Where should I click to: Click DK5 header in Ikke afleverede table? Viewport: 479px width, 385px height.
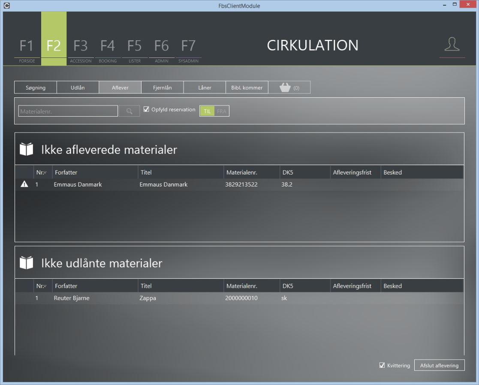pyautogui.click(x=305, y=172)
